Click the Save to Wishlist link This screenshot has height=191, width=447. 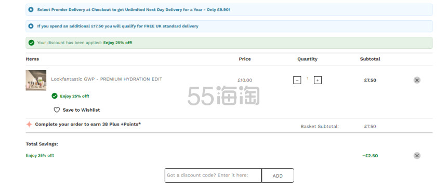pos(81,110)
